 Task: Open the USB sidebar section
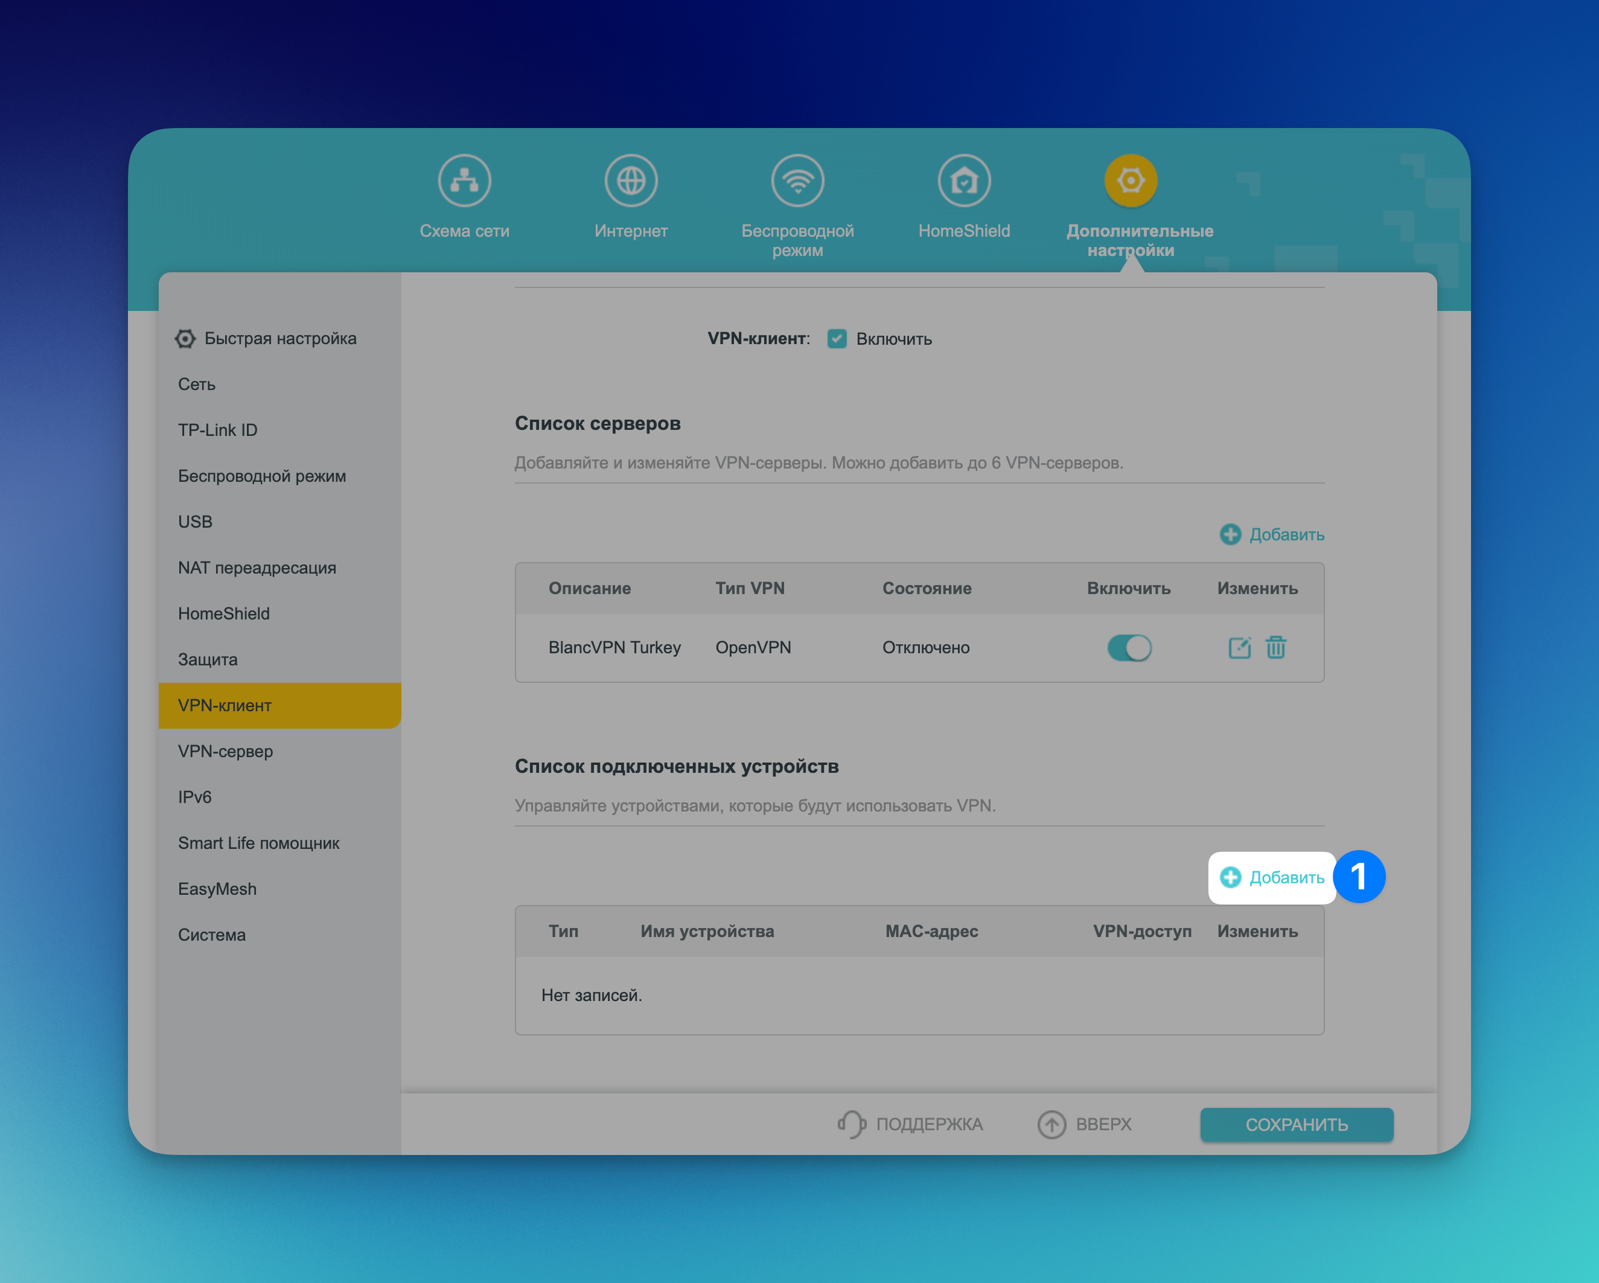(x=195, y=522)
